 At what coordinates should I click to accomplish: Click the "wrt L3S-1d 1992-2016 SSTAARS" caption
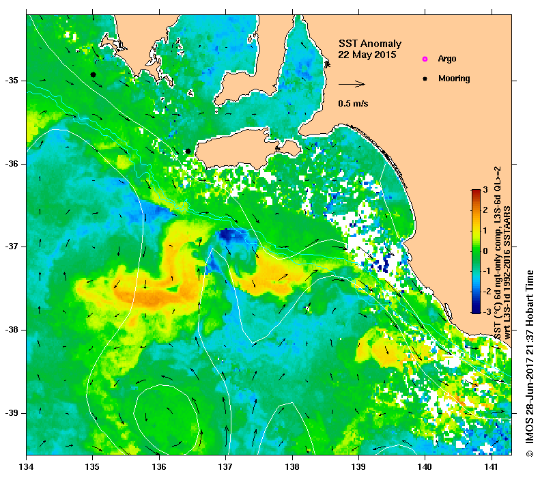507,272
